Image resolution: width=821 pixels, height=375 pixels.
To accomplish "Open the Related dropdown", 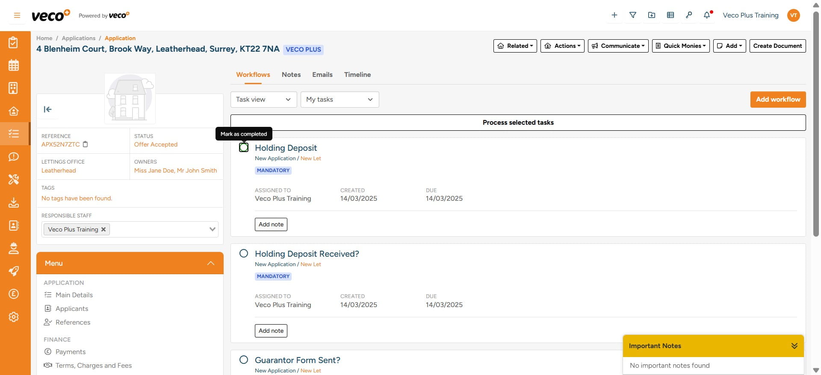I will click(x=515, y=46).
